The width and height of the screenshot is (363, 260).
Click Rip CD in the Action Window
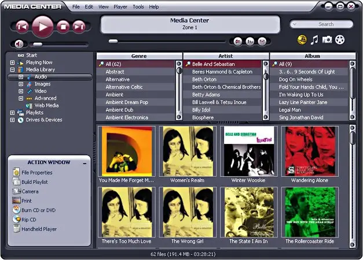29,220
